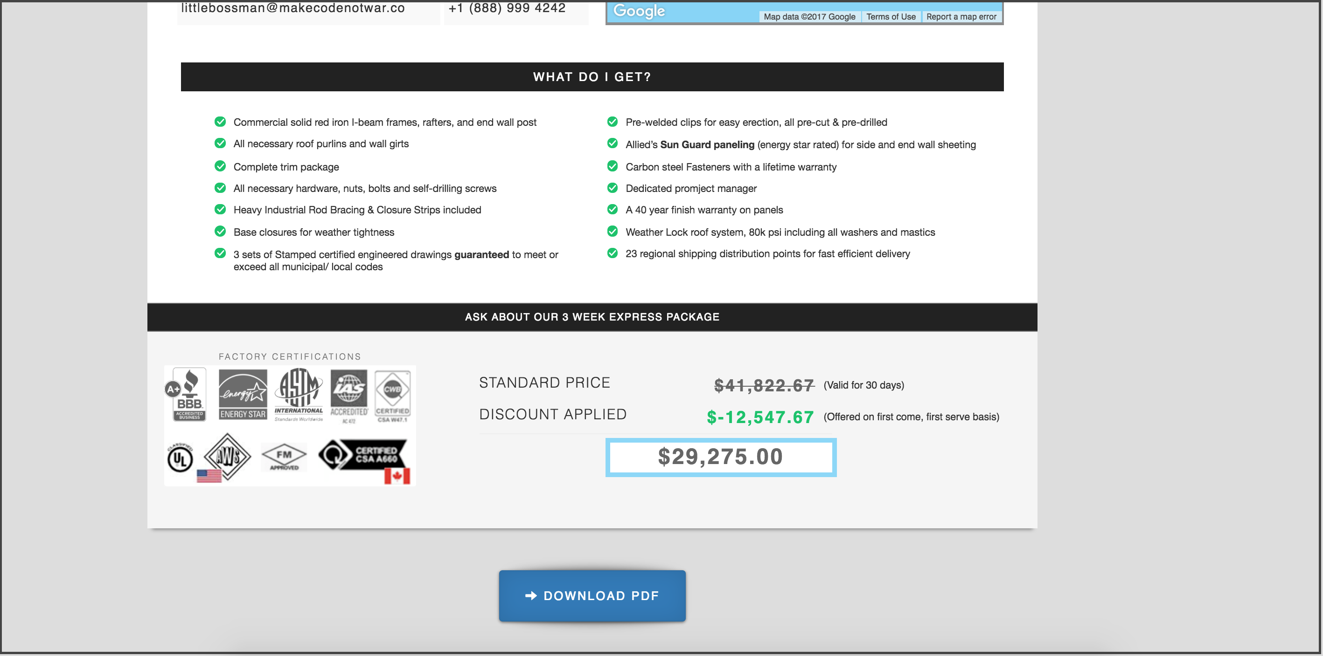The image size is (1323, 656).
Task: Click Map data ©2017 Google text
Action: pos(809,16)
